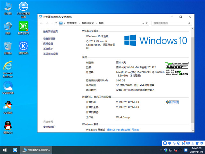Click the security shield tray icon
Viewport: 205px width, 154px height.
(x=166, y=150)
